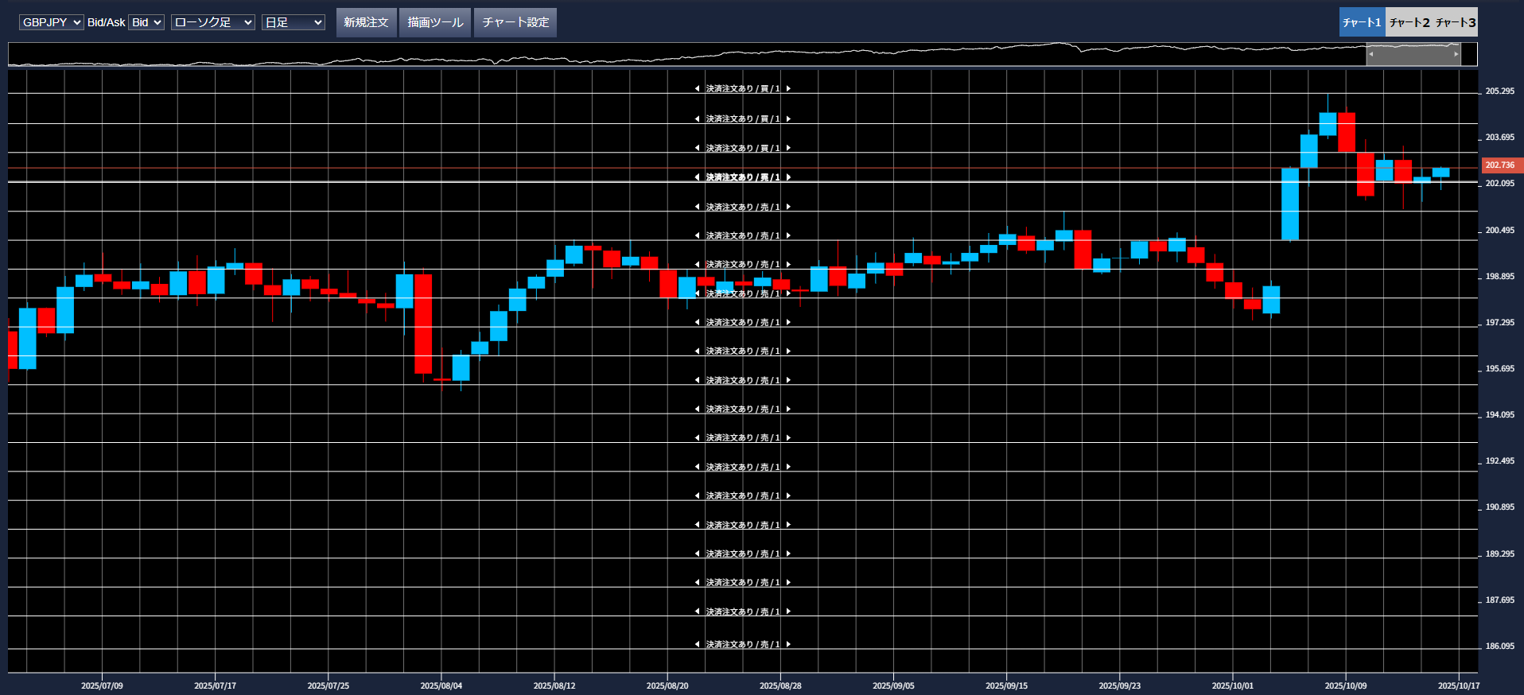Open the GBPJPY currency pair dropdown
Screen dimensions: 1524x695
coord(51,22)
